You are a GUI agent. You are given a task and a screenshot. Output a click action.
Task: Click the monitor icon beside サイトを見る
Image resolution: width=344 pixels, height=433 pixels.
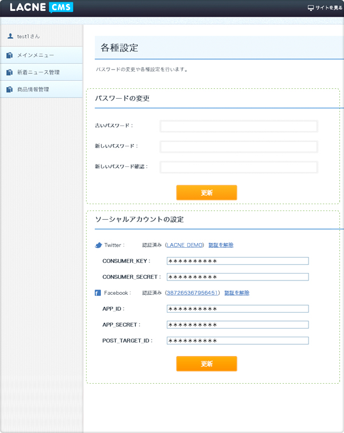pos(311,7)
